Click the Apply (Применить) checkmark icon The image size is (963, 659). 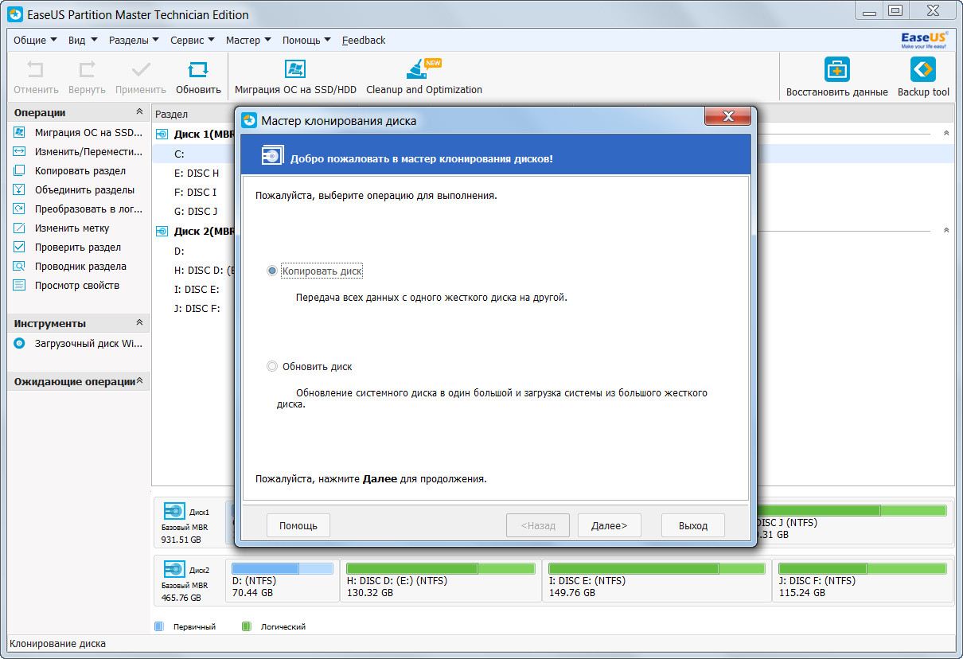141,69
